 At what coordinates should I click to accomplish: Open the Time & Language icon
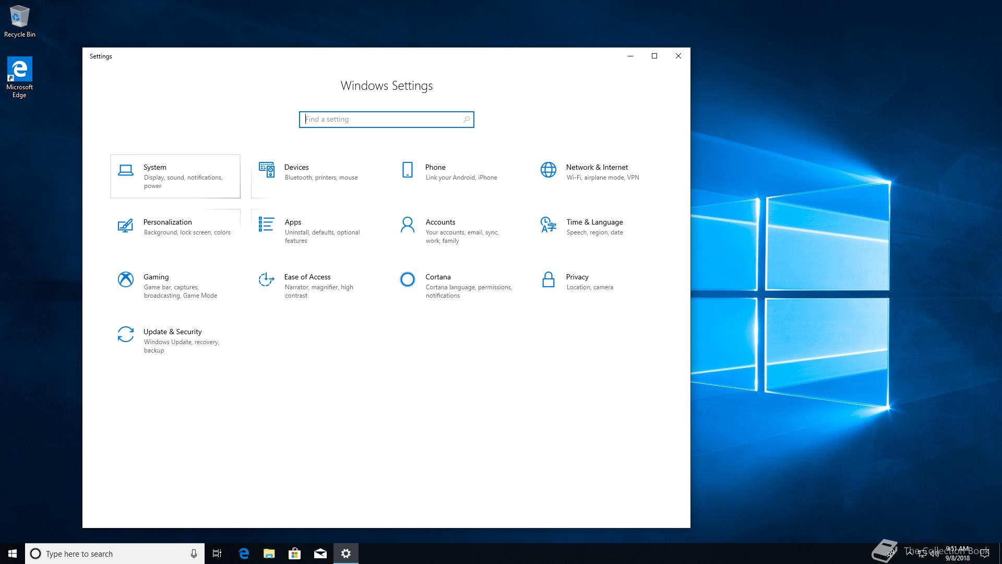[x=548, y=225]
